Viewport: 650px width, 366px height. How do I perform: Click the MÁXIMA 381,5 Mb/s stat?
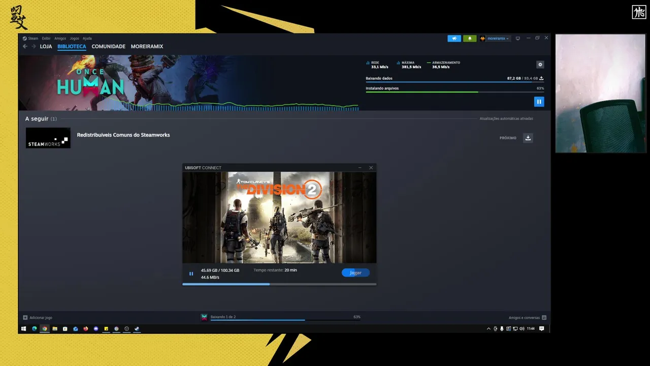click(409, 65)
